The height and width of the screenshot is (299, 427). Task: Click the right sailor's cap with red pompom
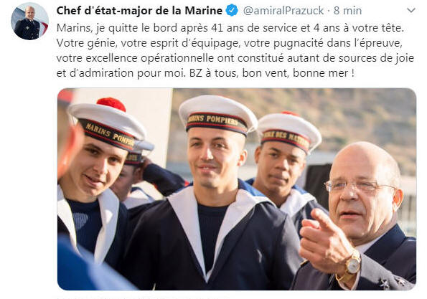(288, 132)
